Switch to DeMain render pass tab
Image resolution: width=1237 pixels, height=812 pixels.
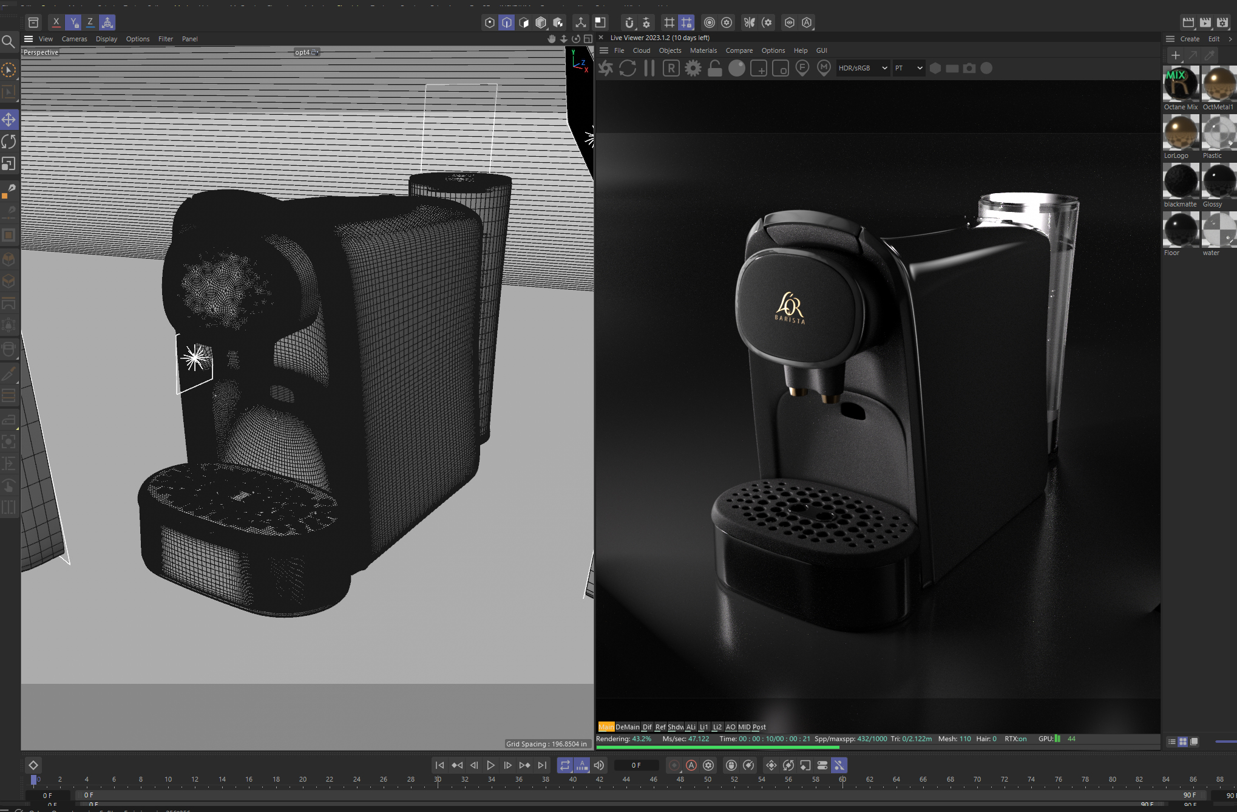(x=628, y=727)
